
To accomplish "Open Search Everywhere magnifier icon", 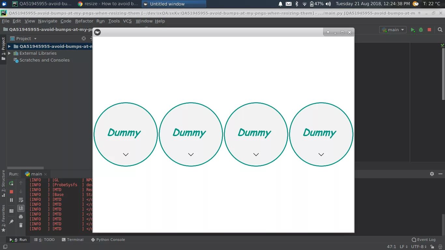I will tap(440, 30).
